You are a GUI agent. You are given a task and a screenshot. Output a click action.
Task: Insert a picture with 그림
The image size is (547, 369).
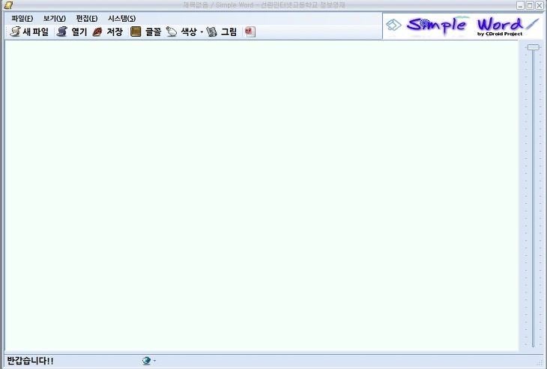tap(222, 31)
